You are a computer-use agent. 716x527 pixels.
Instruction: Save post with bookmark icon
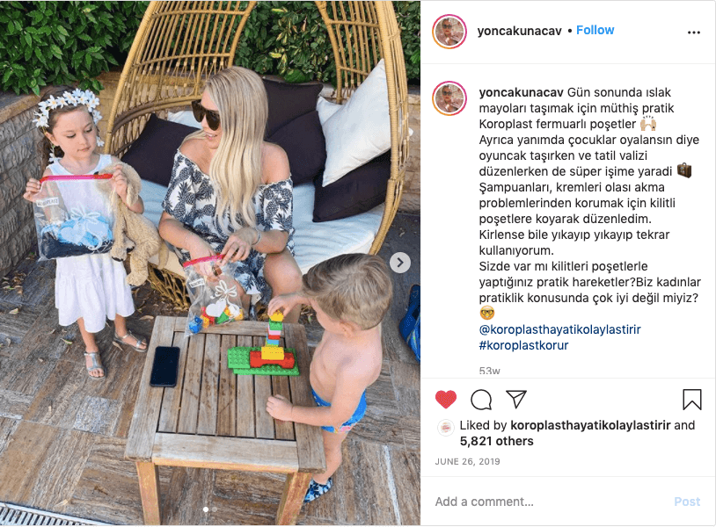691,400
